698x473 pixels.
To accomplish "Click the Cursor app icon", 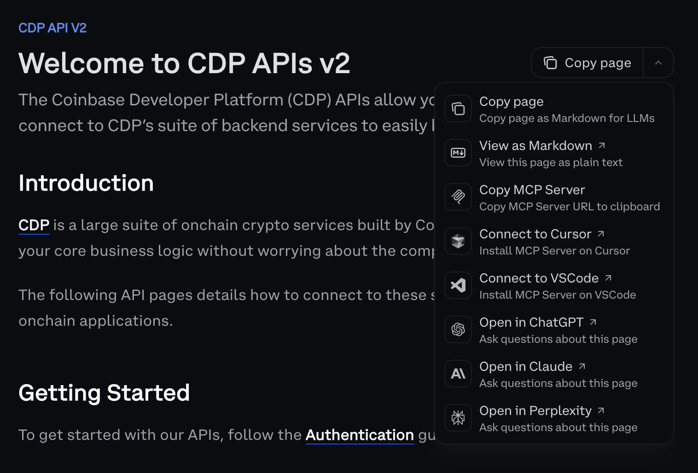I will 458,241.
